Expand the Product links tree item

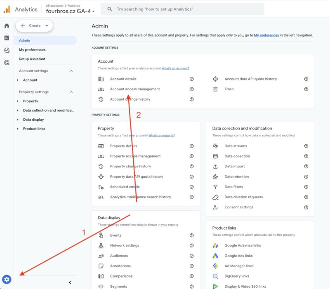(x=18, y=129)
